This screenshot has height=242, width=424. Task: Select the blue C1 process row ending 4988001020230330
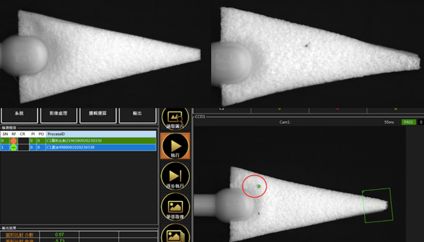coord(101,147)
